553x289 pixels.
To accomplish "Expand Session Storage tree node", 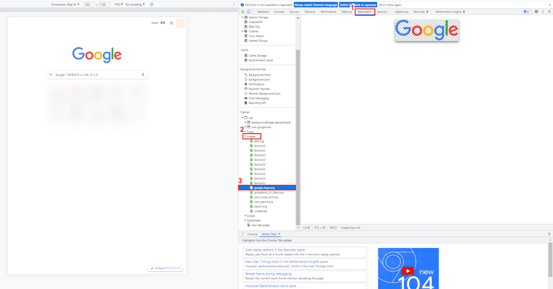I will [x=242, y=17].
